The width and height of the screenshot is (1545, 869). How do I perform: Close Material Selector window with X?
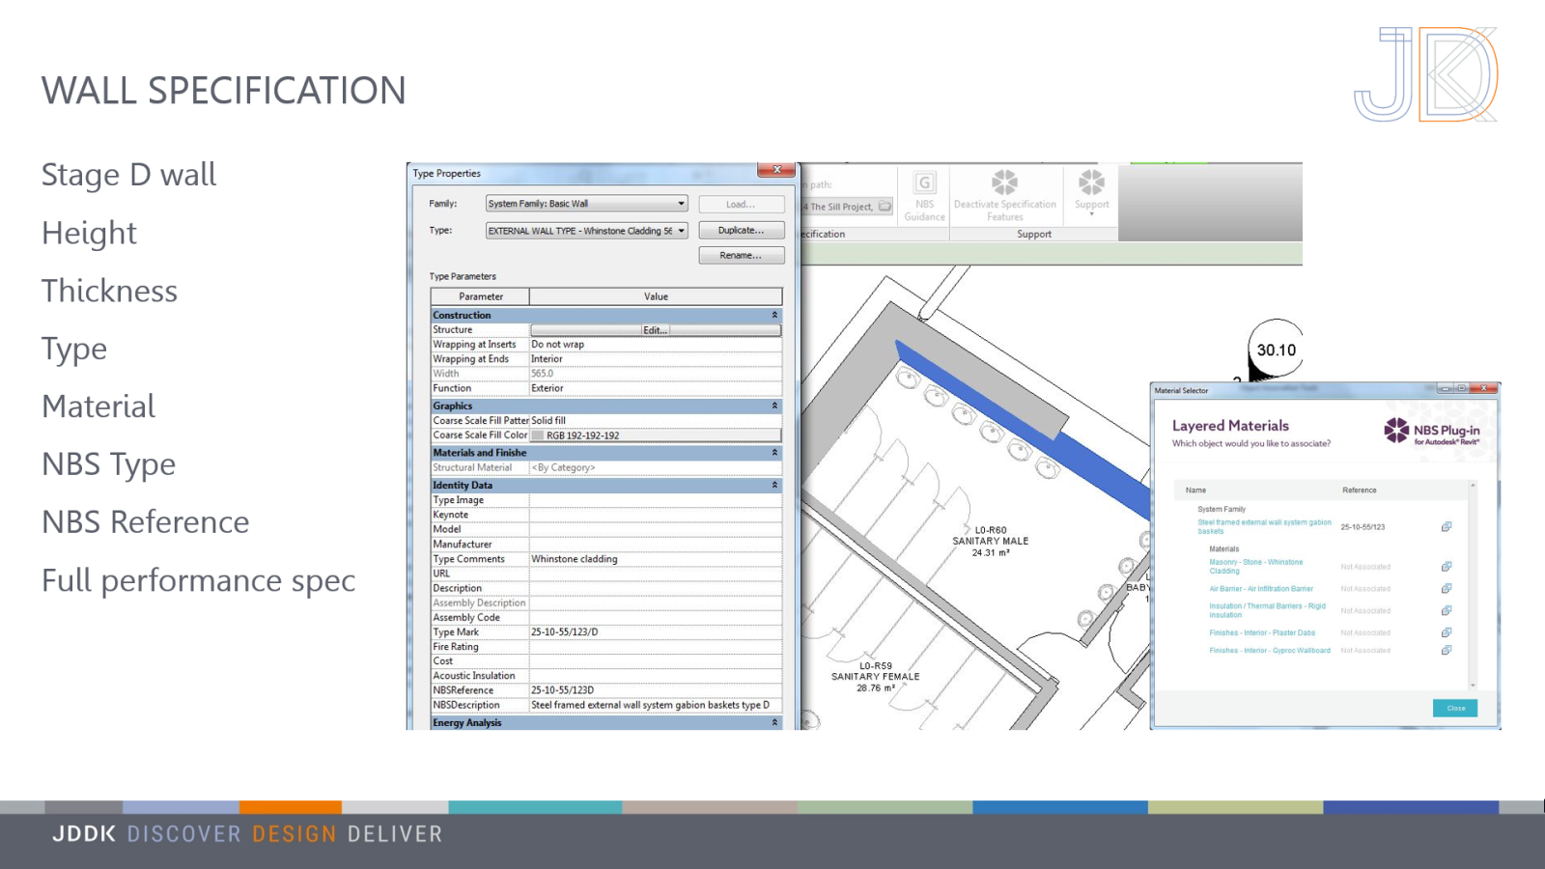(1486, 388)
